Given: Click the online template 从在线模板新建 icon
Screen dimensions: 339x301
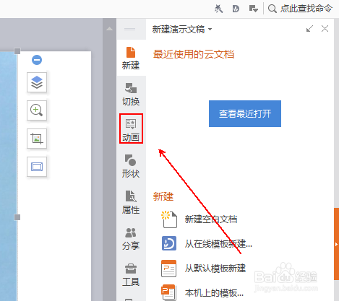Looking at the screenshot, I should [x=169, y=243].
